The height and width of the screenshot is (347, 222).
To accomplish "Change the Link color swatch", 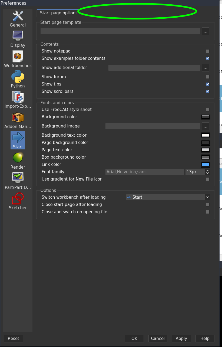I will pyautogui.click(x=205, y=164).
